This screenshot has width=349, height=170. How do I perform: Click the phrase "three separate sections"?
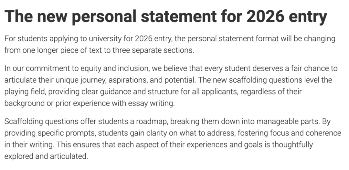pyautogui.click(x=153, y=50)
